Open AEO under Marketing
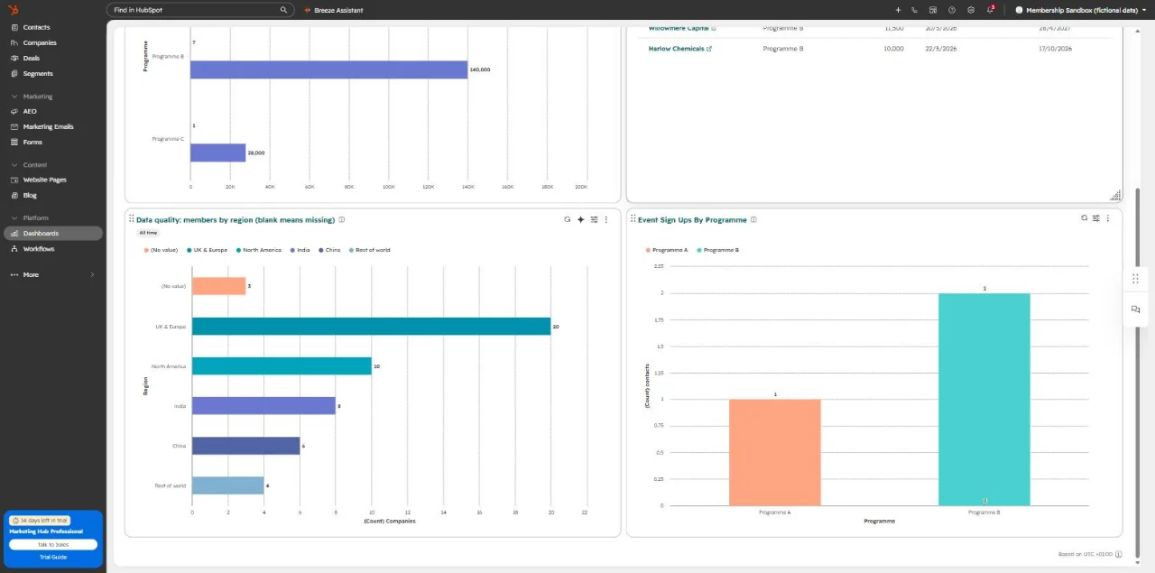The image size is (1155, 573). 30,111
